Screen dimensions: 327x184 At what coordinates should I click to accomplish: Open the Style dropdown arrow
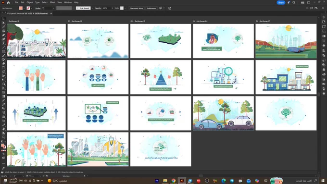point(125,8)
